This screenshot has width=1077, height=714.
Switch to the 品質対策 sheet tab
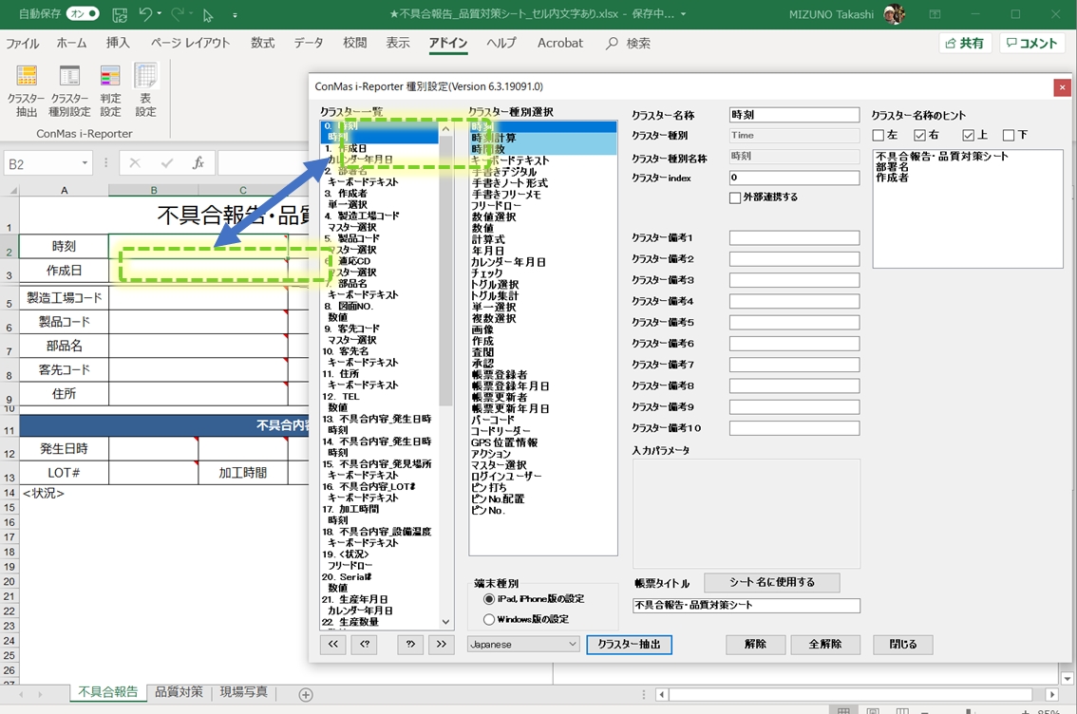(179, 692)
